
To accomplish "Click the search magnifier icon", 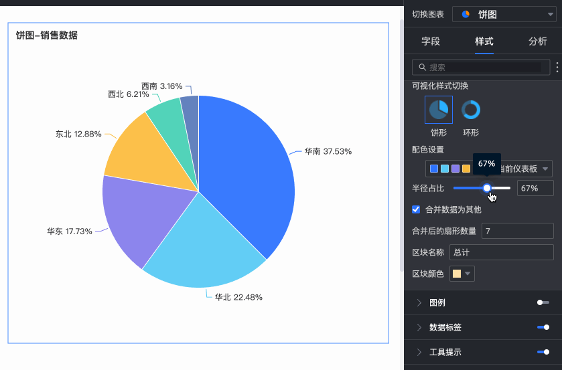I will pos(422,68).
